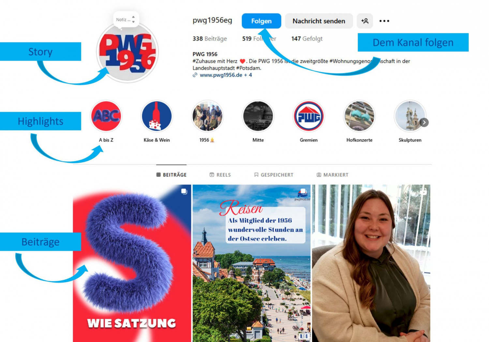Switch to the Gespeichert tab

tap(274, 175)
